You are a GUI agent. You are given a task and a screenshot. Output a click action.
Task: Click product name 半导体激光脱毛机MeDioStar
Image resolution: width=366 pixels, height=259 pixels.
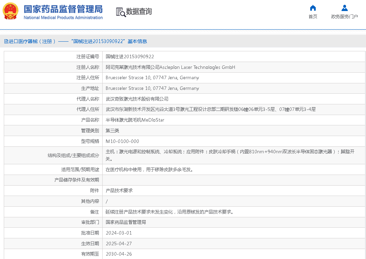[x=135, y=120]
